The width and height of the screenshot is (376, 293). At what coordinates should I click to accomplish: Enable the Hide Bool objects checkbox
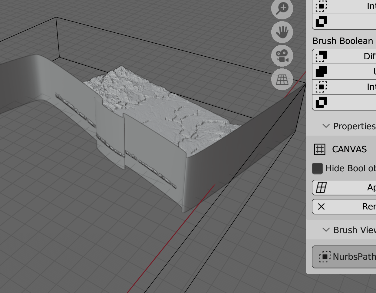(x=317, y=168)
